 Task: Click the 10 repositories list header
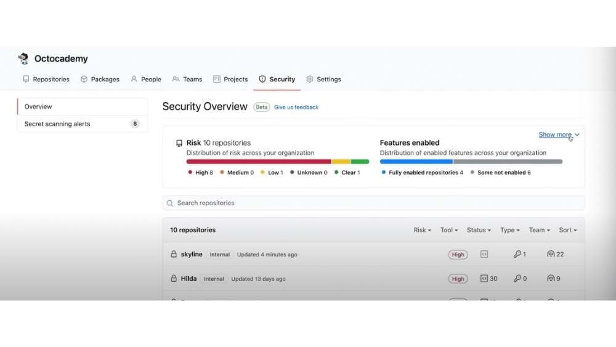click(193, 230)
